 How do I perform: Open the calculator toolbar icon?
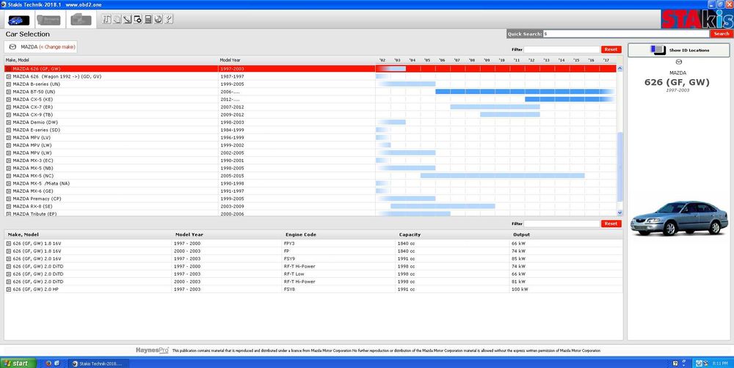click(148, 19)
